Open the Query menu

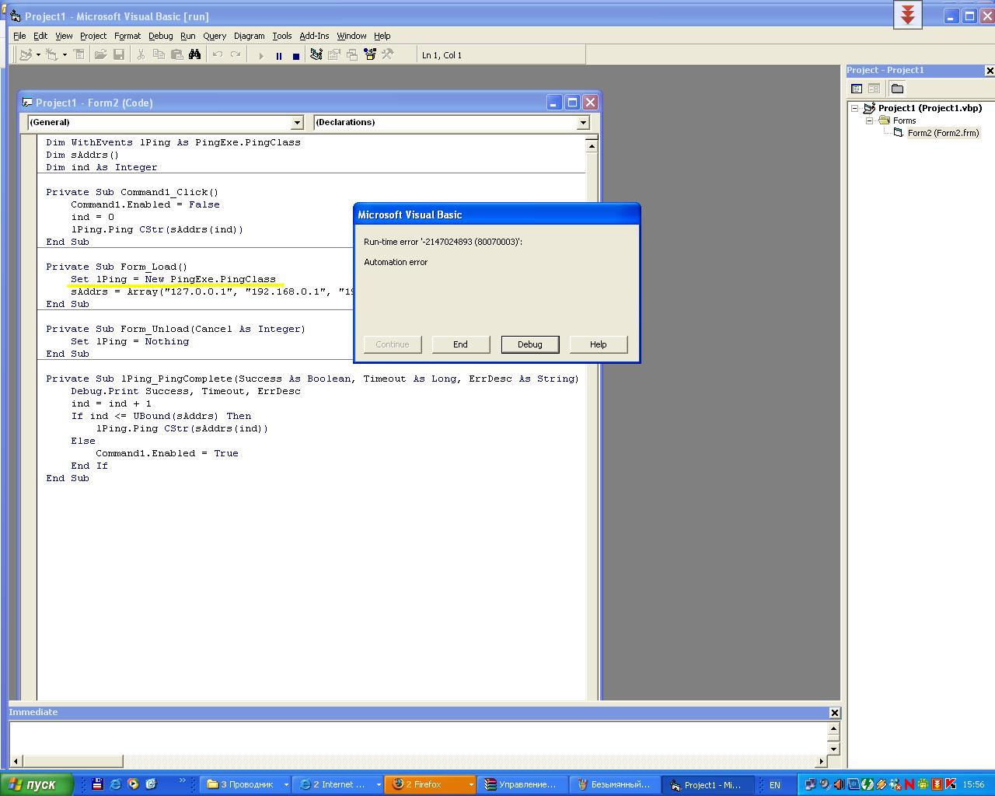tap(215, 36)
